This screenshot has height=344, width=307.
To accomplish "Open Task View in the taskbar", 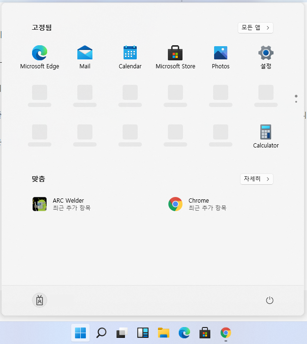I will [122, 333].
